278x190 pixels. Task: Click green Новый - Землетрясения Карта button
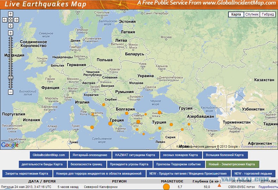232,164
